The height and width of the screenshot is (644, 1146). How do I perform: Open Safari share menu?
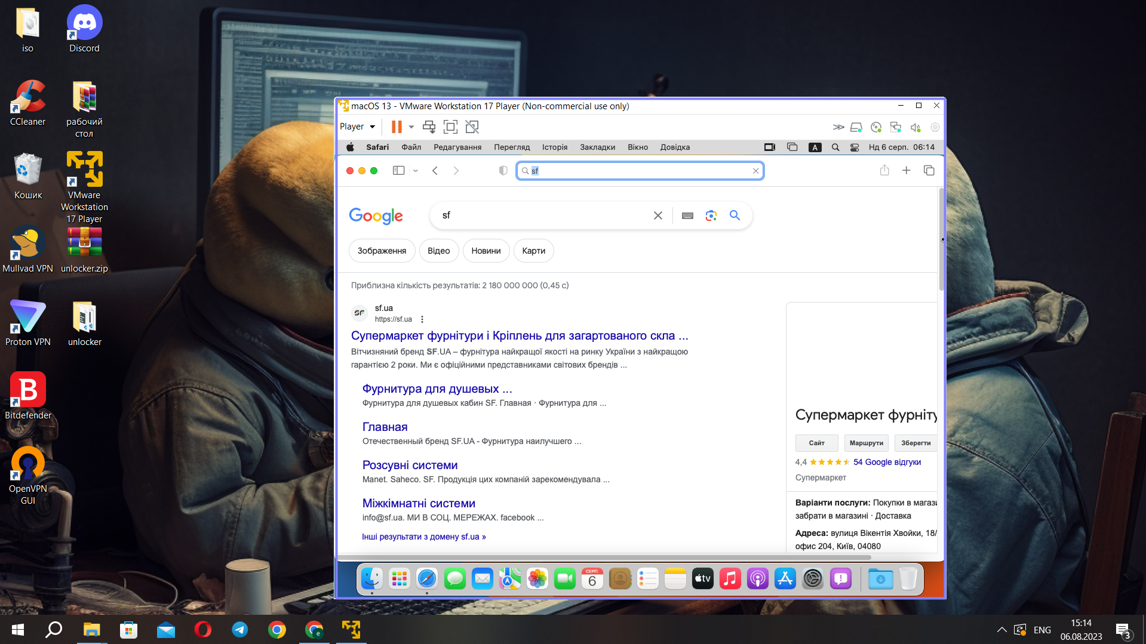(884, 170)
